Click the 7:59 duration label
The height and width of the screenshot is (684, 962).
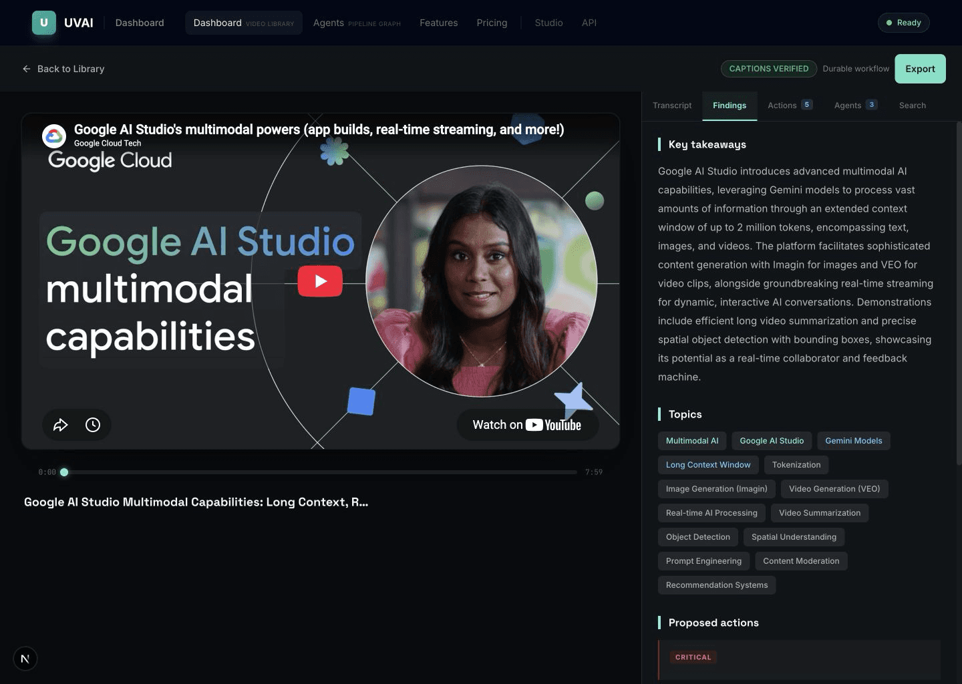coord(594,472)
